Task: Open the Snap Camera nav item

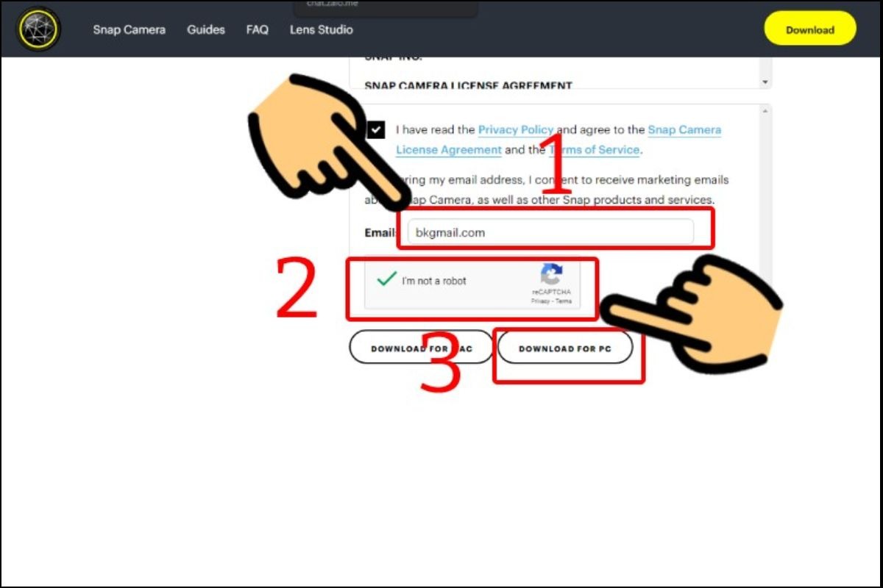Action: point(129,30)
